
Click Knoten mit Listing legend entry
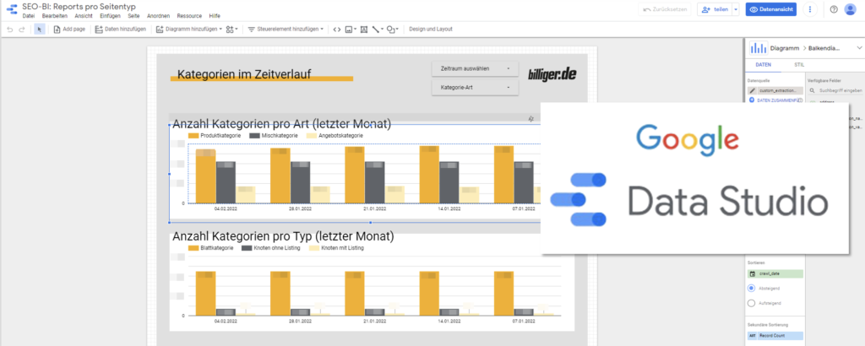[x=336, y=248]
